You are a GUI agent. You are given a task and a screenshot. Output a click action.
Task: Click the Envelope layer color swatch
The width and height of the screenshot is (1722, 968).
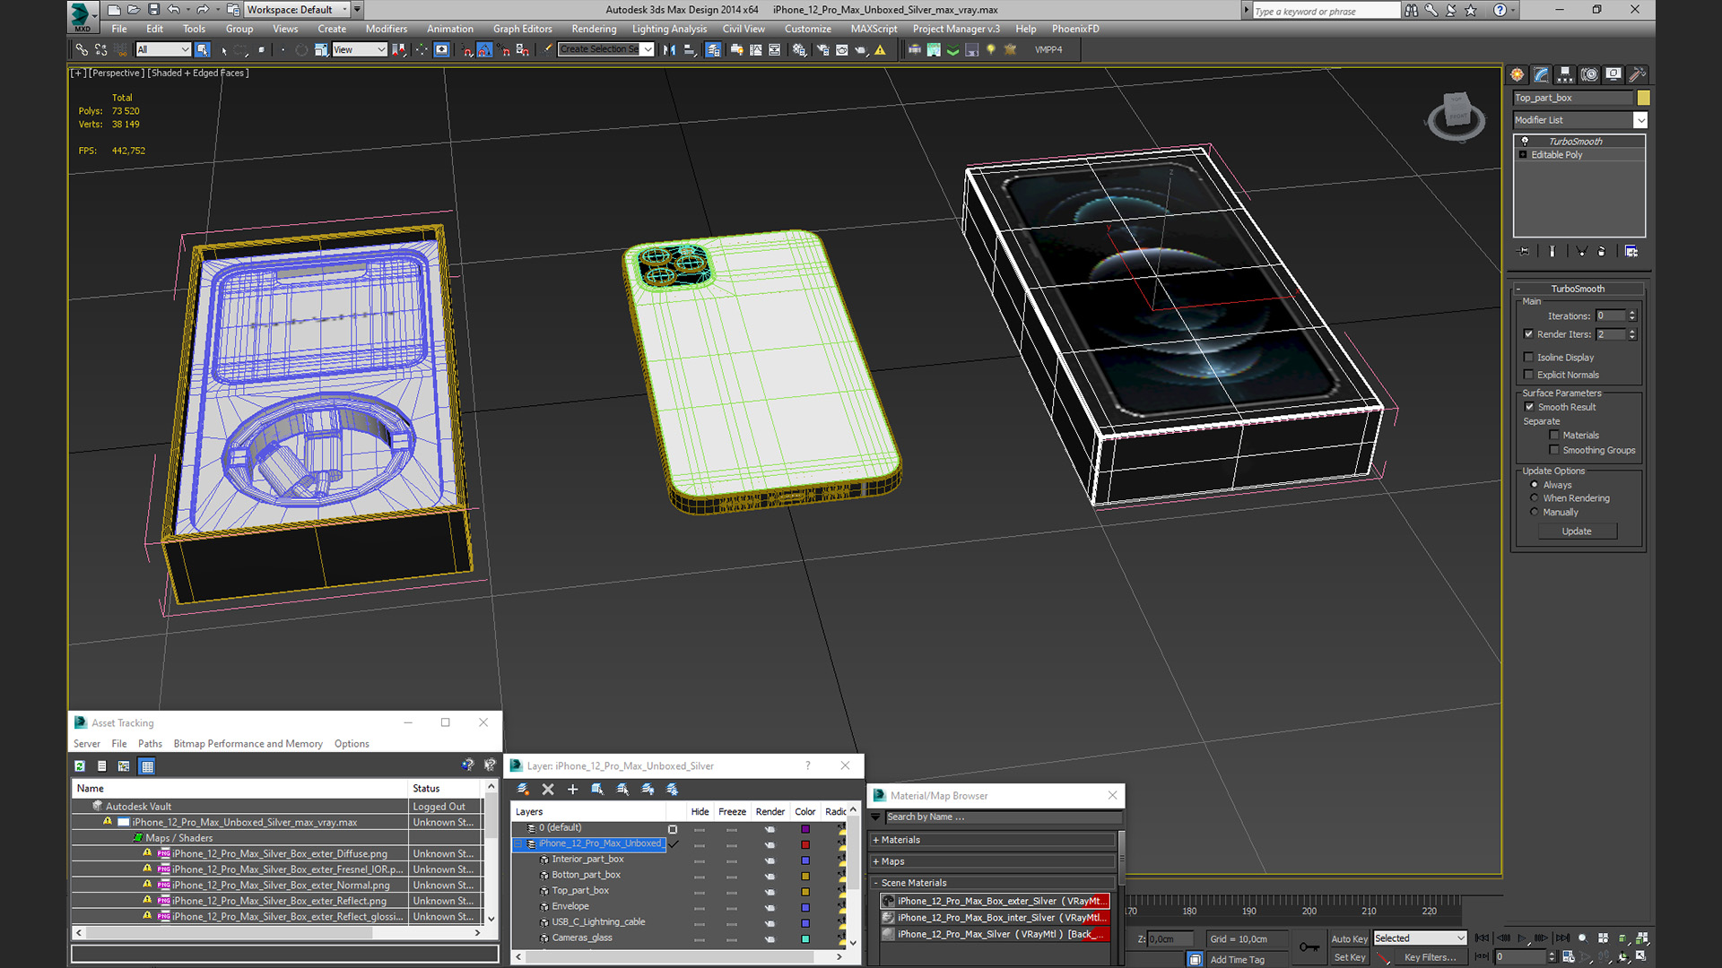click(805, 907)
